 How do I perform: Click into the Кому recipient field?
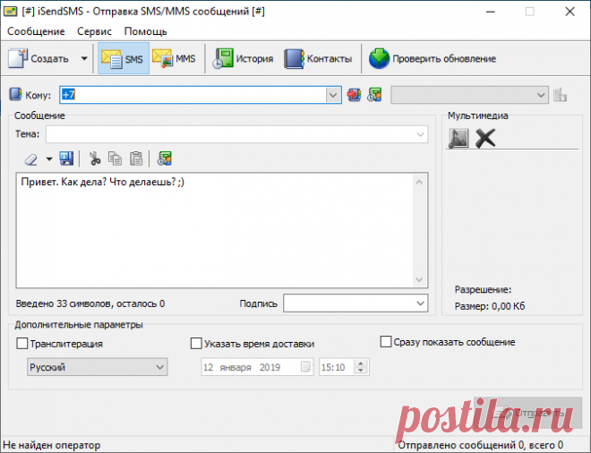point(193,95)
